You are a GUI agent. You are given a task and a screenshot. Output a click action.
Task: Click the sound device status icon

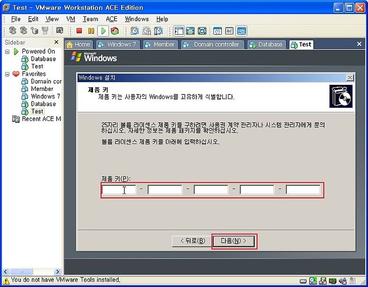pos(342,280)
